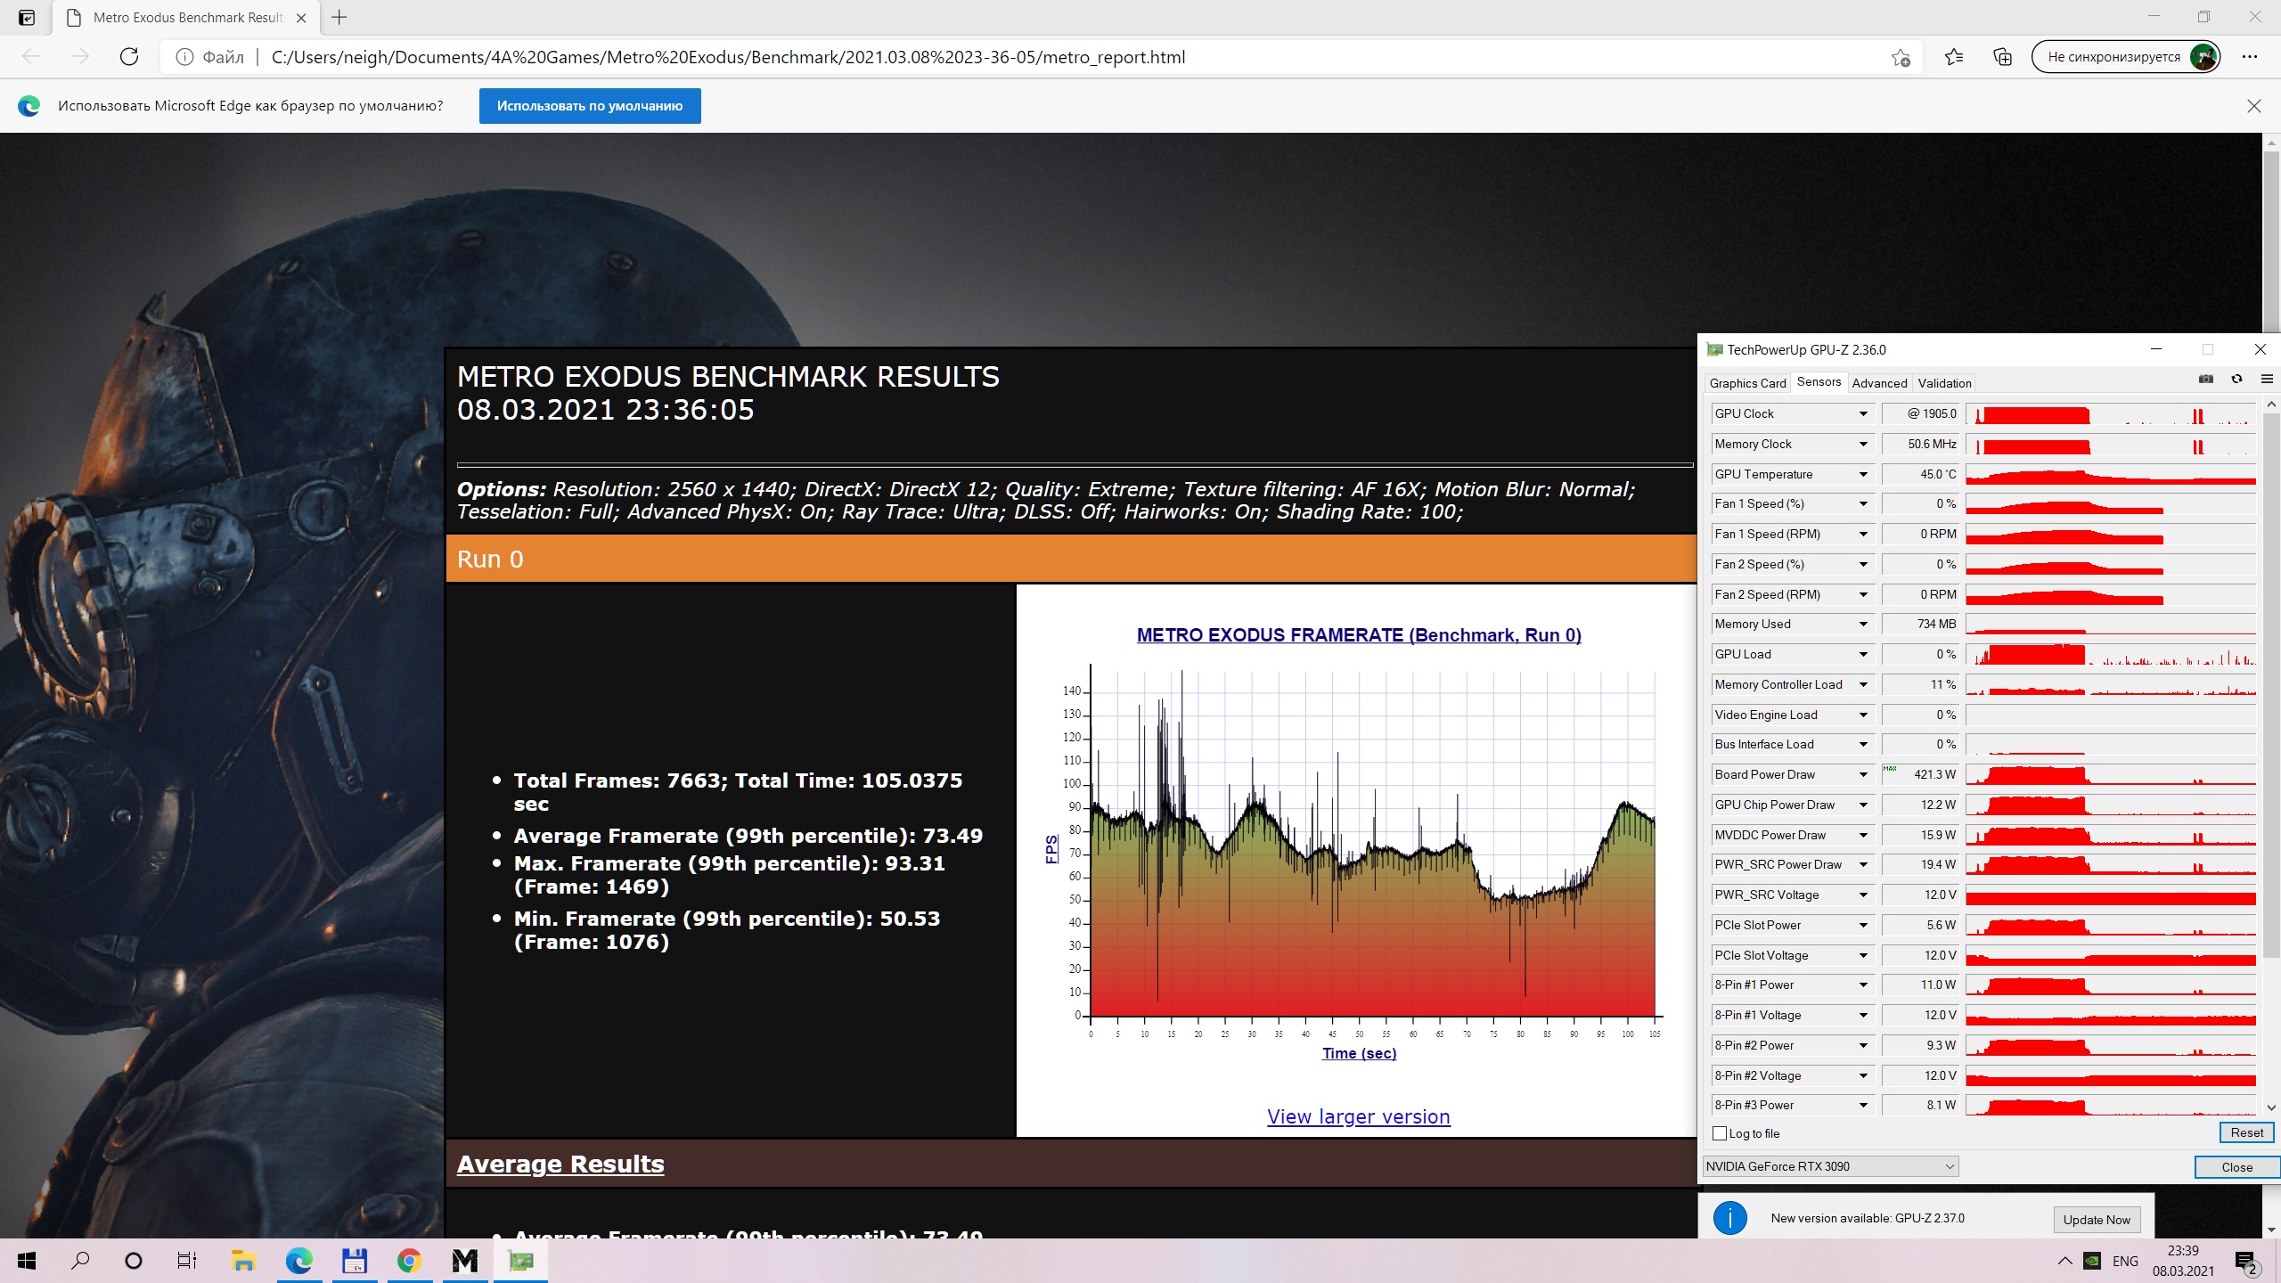Screen dimensions: 2281x1283
Task: Expand GPU Clock sensor dropdown
Action: coord(1862,413)
